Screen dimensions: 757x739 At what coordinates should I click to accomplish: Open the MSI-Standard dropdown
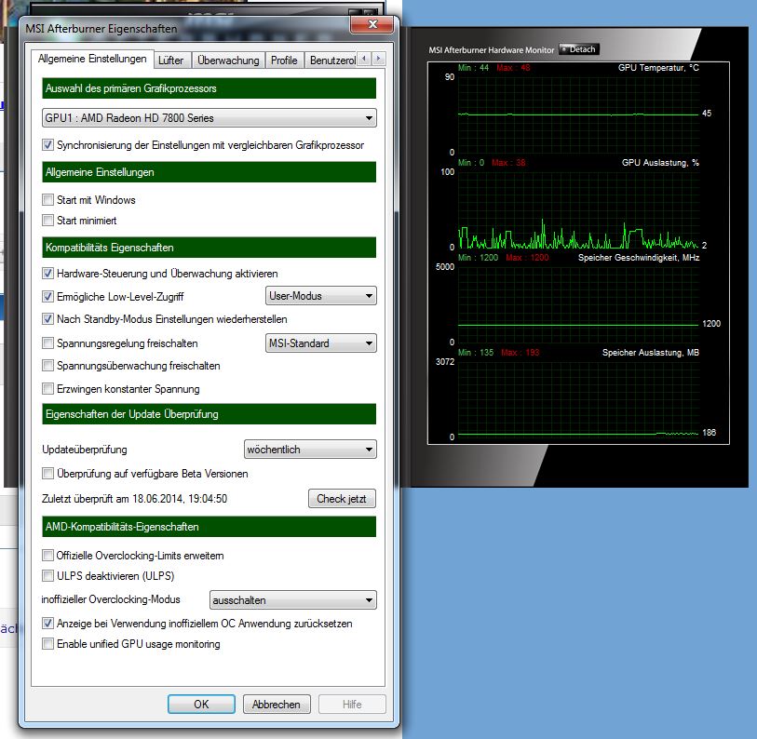tap(320, 343)
